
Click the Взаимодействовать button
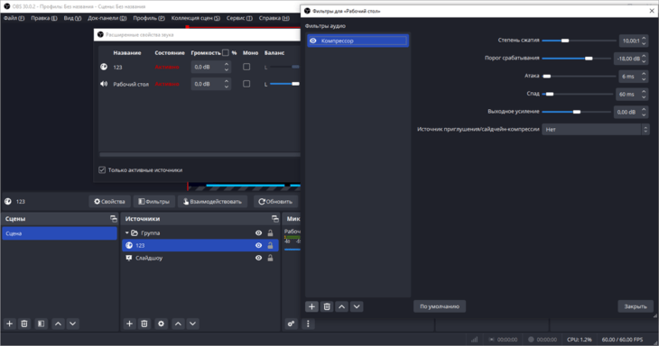(x=213, y=202)
